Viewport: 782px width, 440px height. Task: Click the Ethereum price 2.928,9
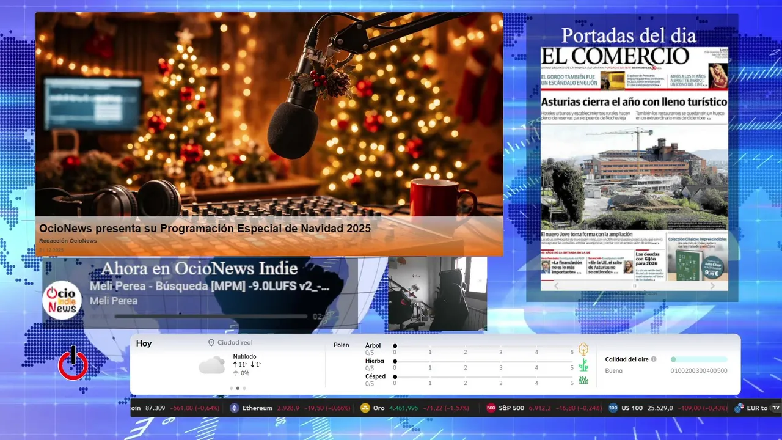(x=288, y=408)
